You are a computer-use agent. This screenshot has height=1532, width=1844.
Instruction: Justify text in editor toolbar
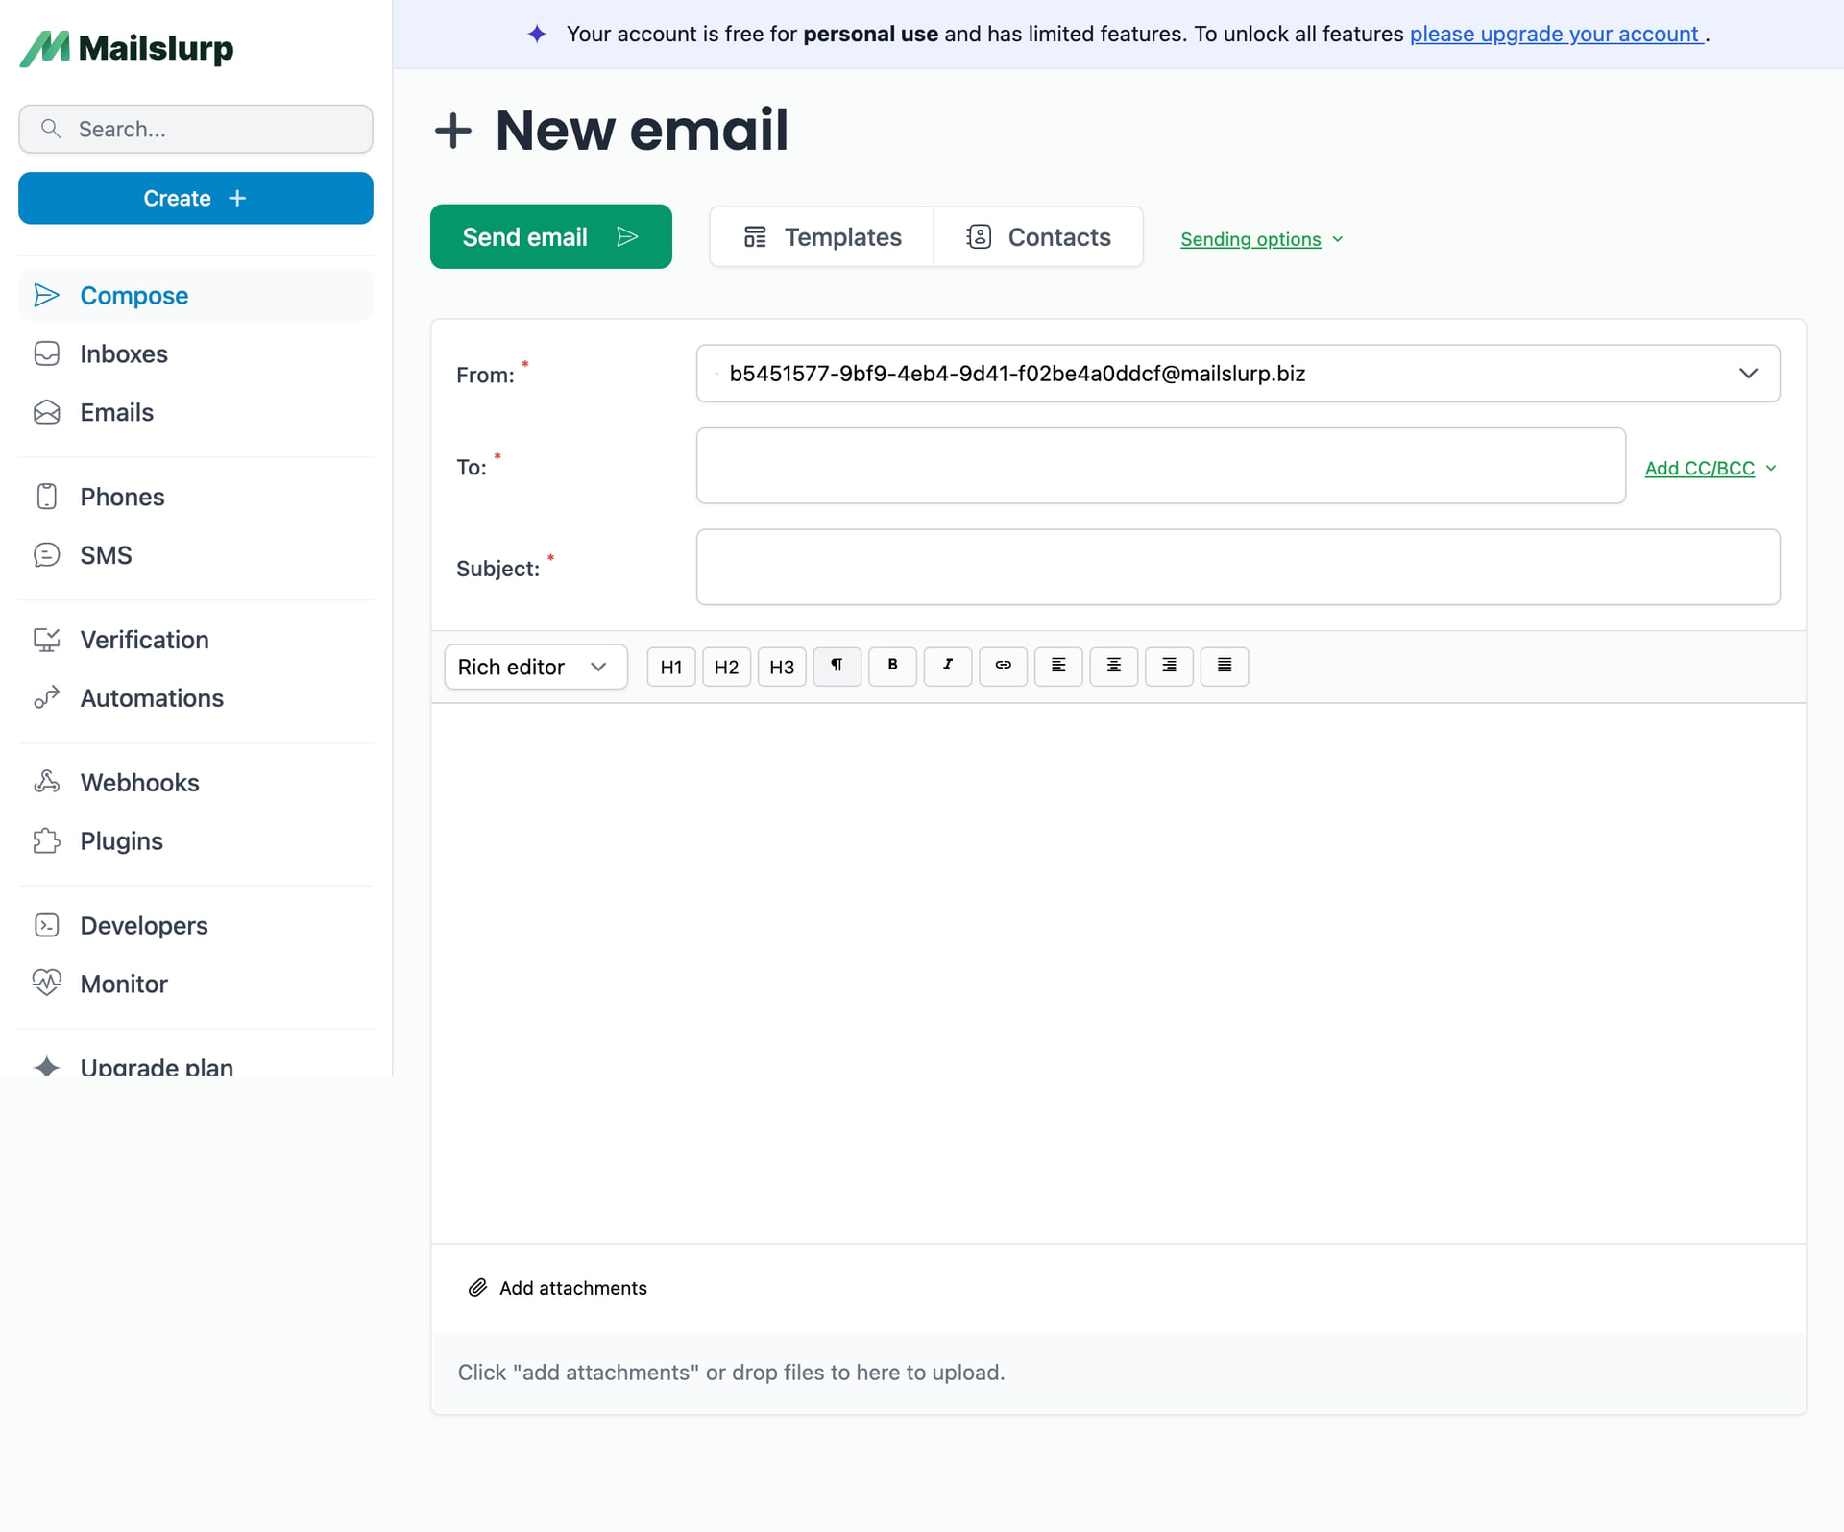(1224, 666)
